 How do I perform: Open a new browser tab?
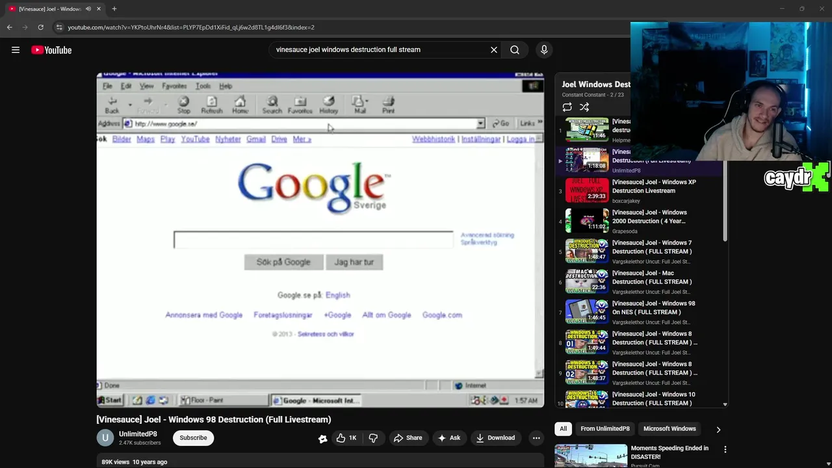tap(114, 8)
